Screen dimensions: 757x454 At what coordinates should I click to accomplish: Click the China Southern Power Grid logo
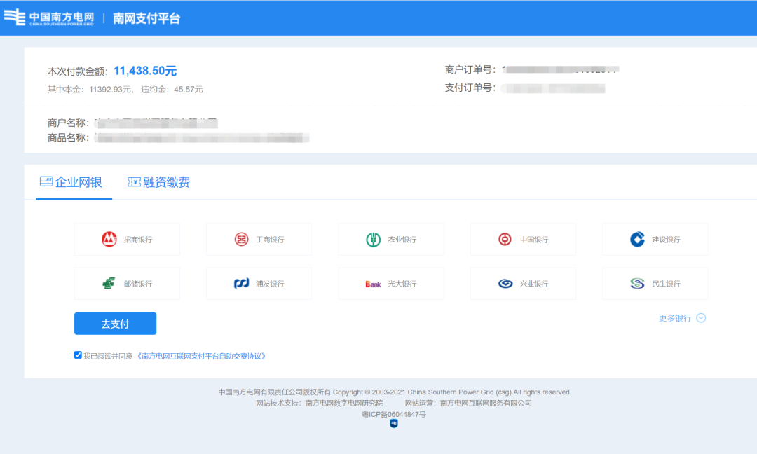tap(49, 18)
